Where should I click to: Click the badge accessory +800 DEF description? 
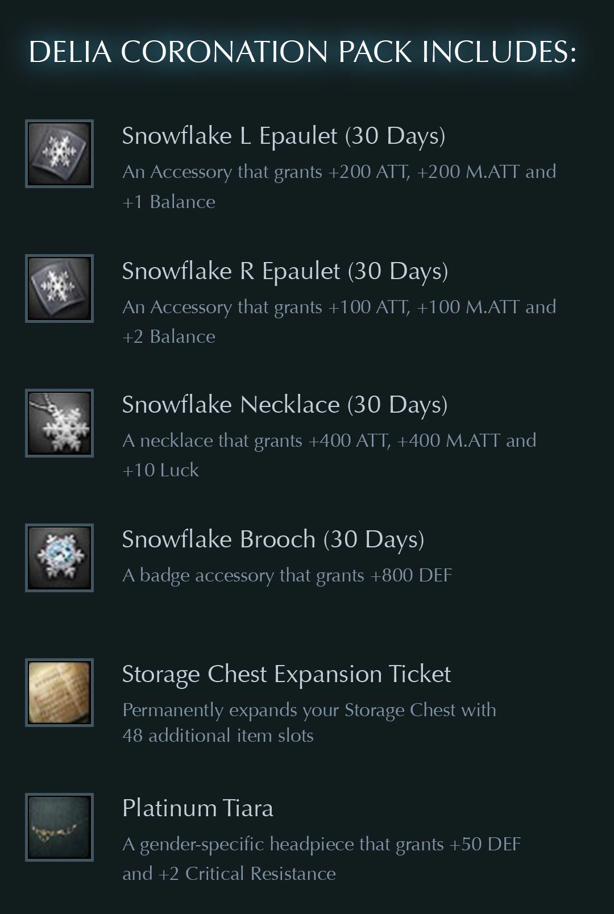(x=287, y=576)
